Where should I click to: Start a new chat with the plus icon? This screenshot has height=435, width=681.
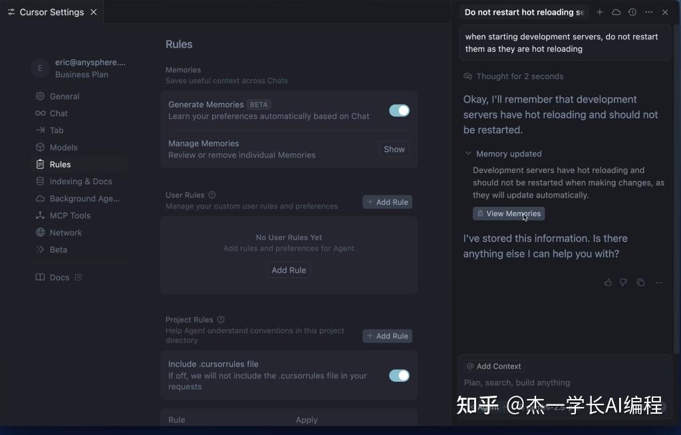tap(600, 12)
